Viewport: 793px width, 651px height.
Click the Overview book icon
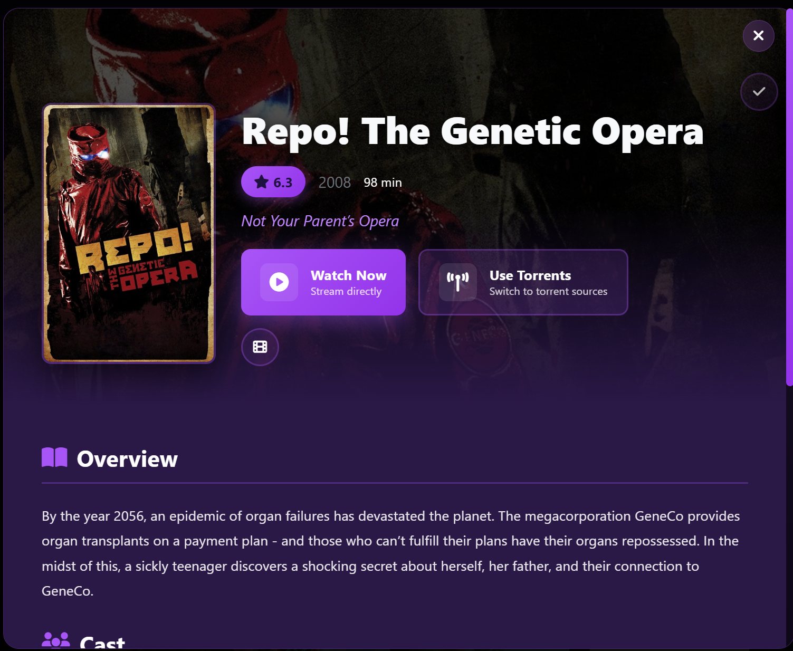click(x=54, y=457)
